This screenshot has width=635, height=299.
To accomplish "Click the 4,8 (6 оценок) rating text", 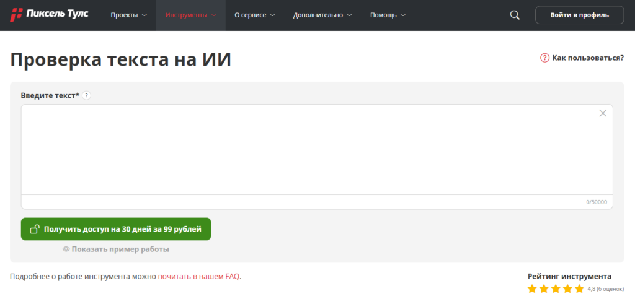I will pyautogui.click(x=606, y=289).
